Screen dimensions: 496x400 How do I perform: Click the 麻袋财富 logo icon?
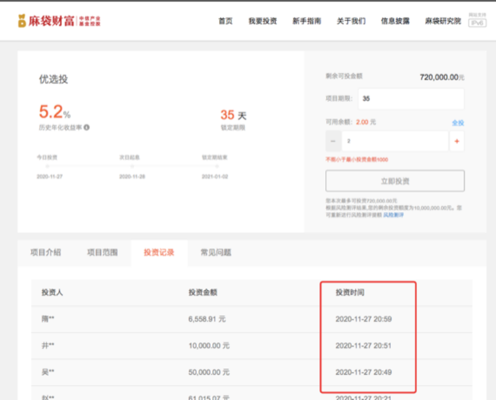coord(23,20)
